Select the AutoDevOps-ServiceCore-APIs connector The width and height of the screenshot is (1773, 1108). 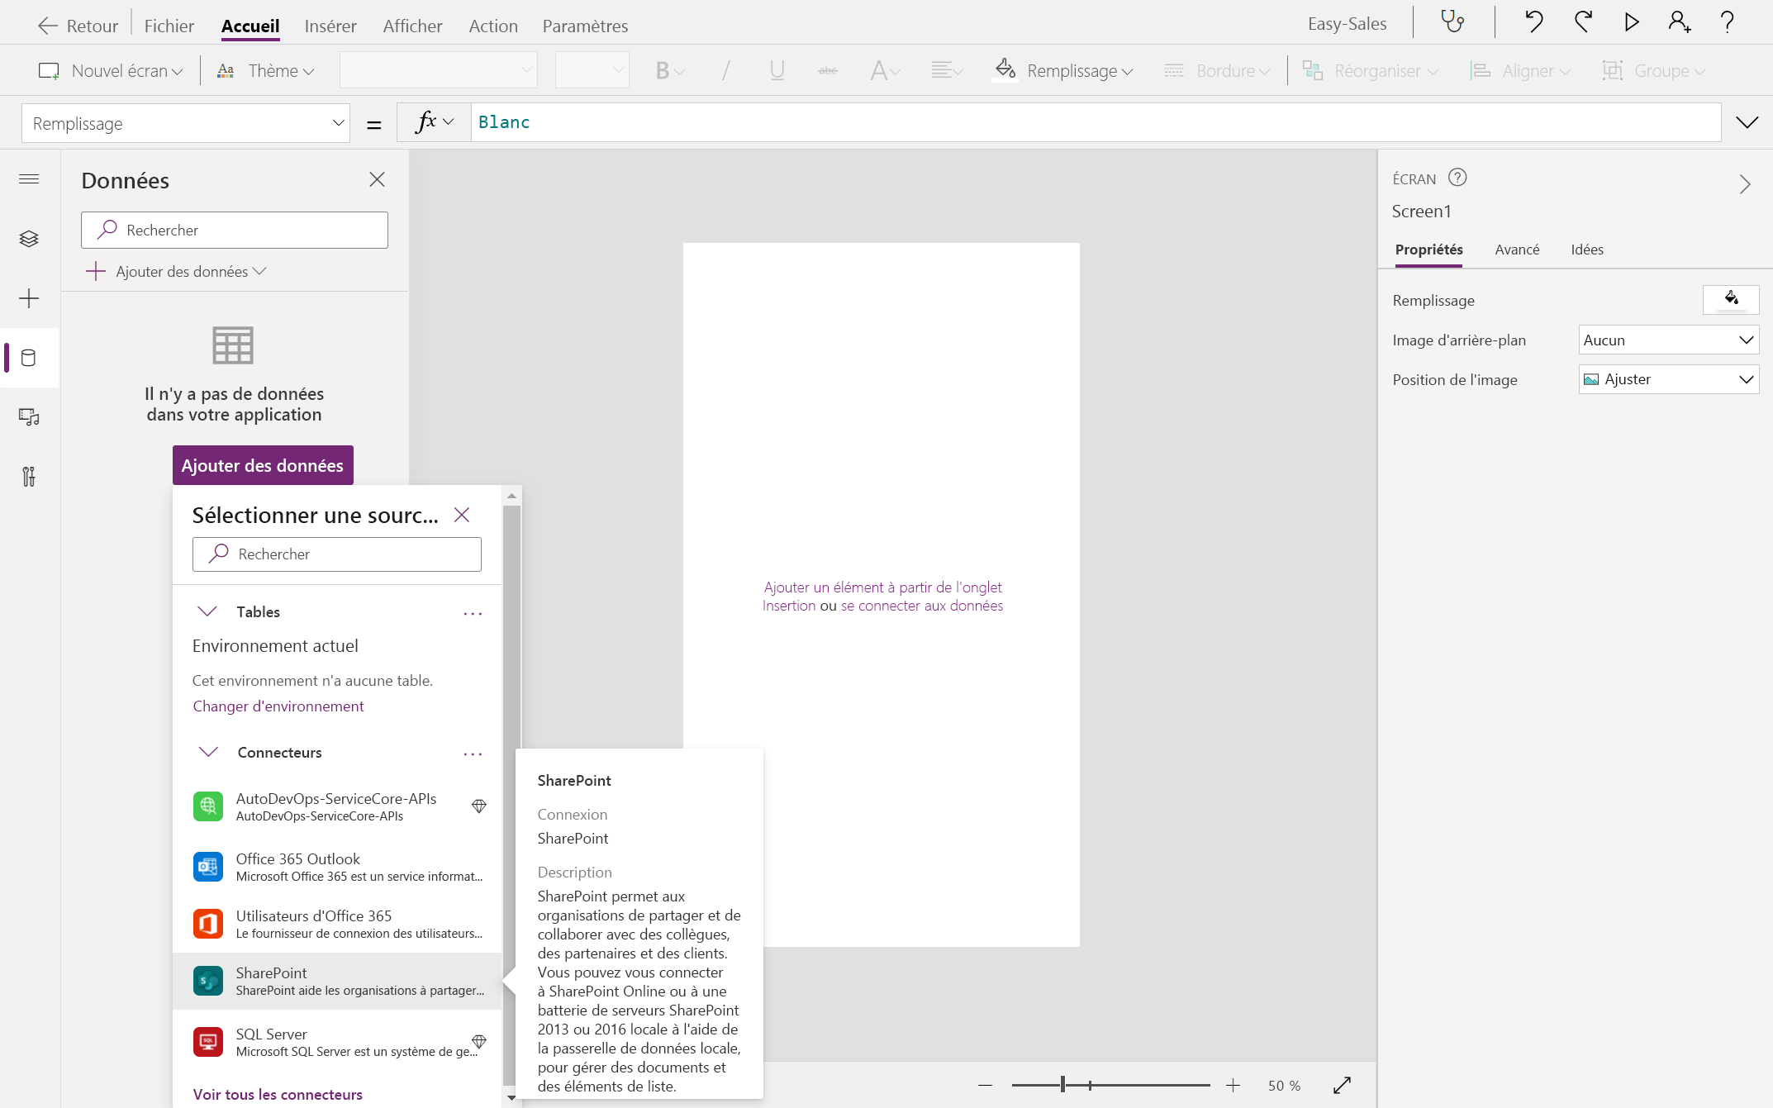tap(337, 806)
